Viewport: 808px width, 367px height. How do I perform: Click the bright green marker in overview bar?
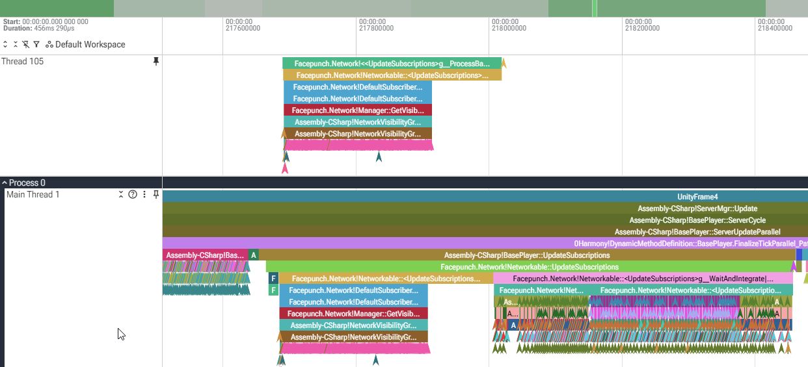(594, 8)
